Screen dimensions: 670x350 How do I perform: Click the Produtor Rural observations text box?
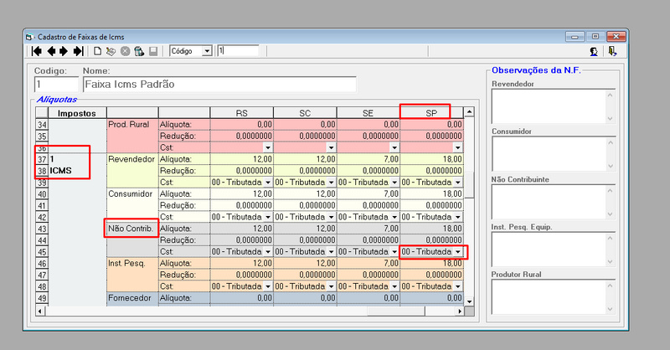(x=554, y=297)
